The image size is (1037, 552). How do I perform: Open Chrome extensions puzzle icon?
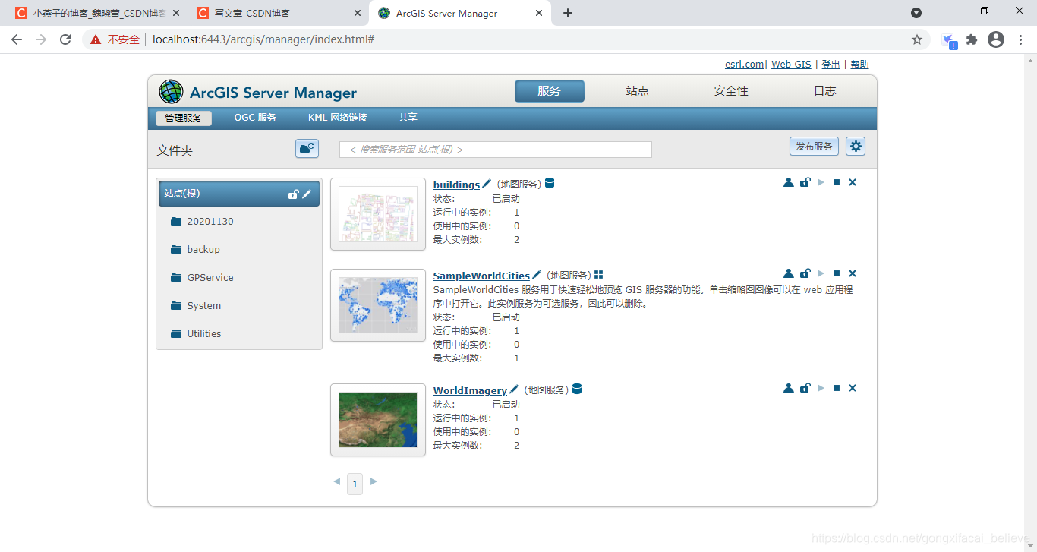[972, 39]
